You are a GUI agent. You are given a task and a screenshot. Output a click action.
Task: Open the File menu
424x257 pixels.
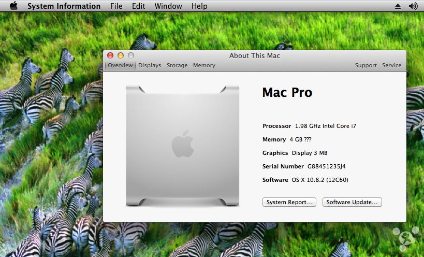(116, 6)
